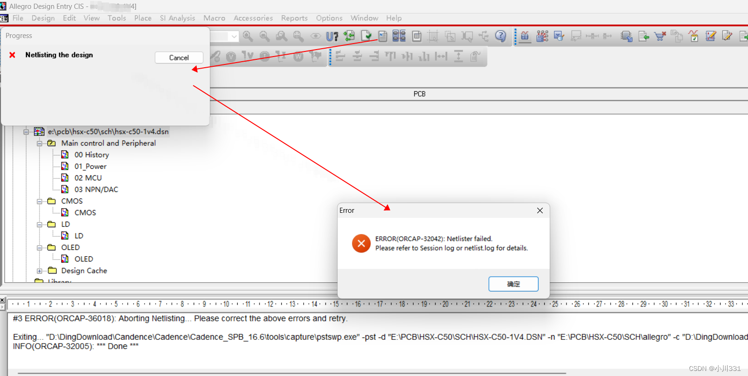Click the Cross Reference Parts icon
Viewport: 748px width, 376px height.
click(x=399, y=36)
